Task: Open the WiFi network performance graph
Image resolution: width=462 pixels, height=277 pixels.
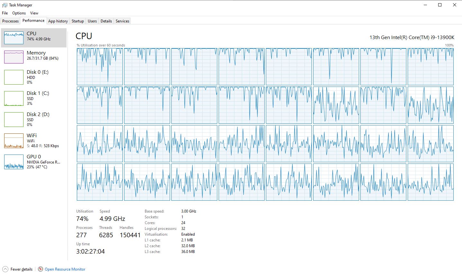Action: (34, 140)
